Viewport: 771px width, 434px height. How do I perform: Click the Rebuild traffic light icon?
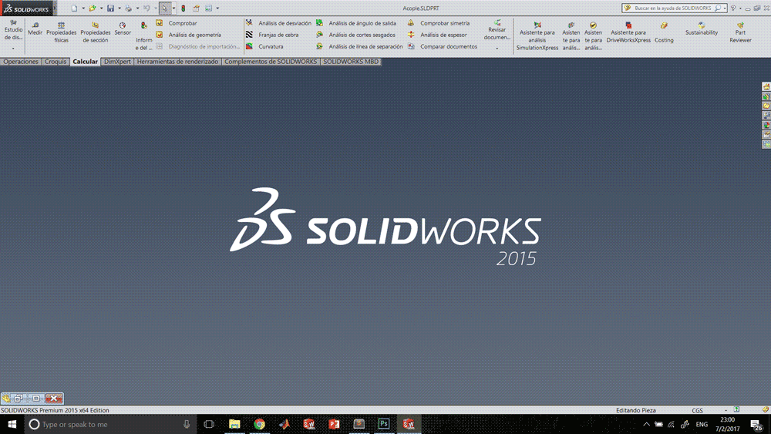point(183,8)
